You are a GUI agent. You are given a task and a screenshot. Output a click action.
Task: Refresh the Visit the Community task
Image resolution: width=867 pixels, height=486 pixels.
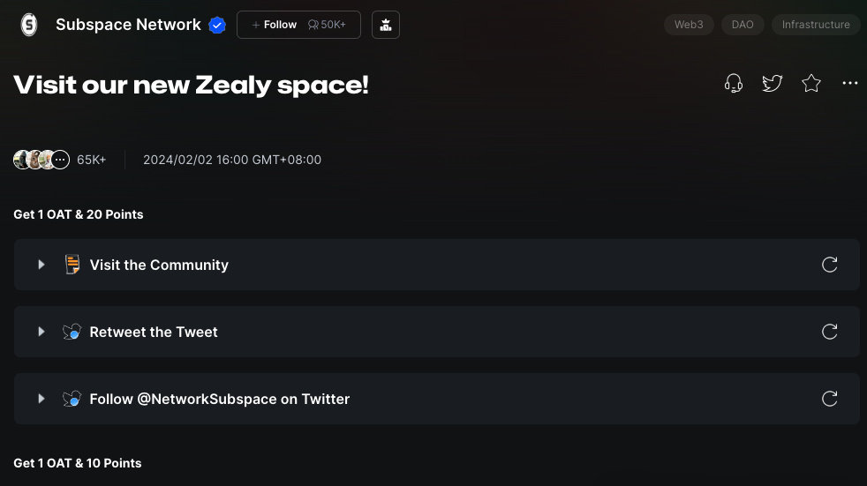tap(829, 265)
